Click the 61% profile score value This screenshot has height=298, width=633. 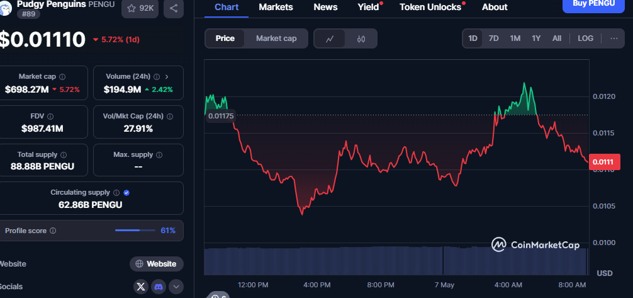pyautogui.click(x=168, y=231)
